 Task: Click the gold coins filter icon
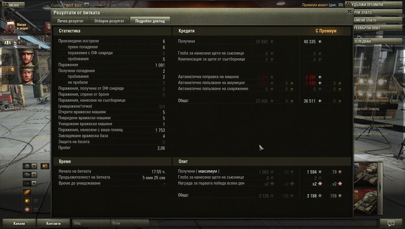click(x=27, y=201)
